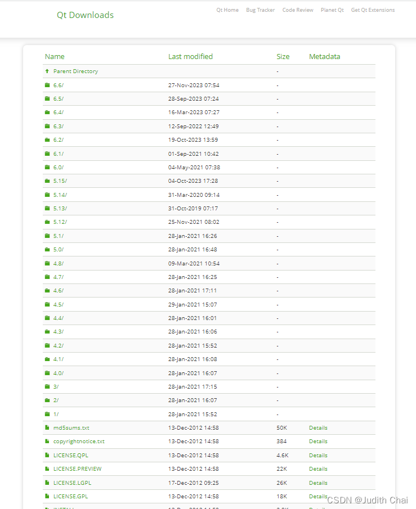Open the copyrightnotice.txt file link
416x509 pixels.
pyautogui.click(x=79, y=442)
